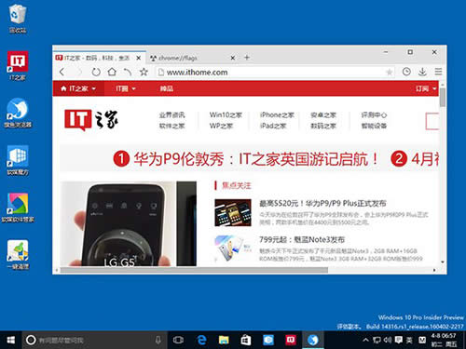Open the 安卓之家 link
Screen dimensions: 466x349
click(x=323, y=115)
